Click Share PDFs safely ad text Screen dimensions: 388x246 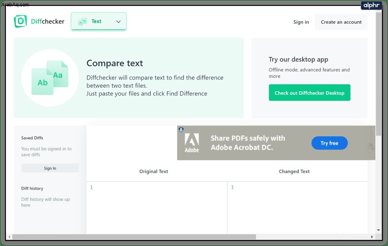tap(248, 143)
